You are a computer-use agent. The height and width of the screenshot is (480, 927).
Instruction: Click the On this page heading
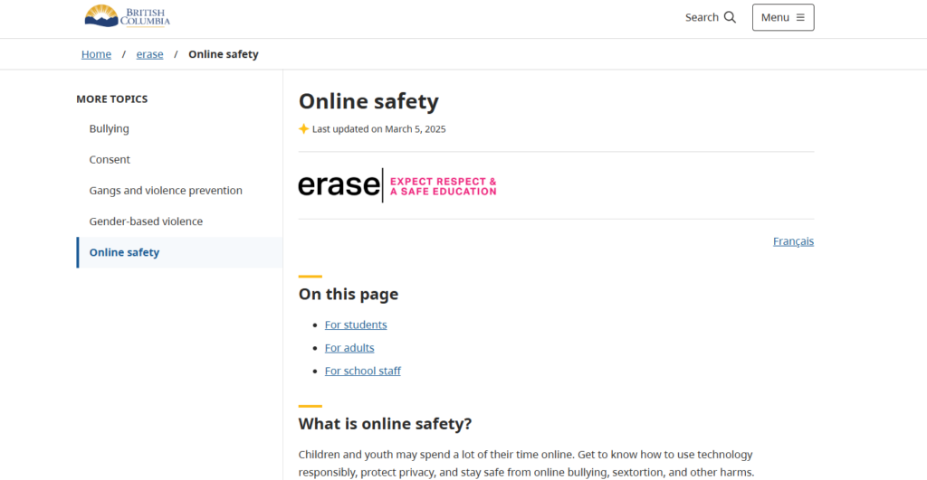point(349,294)
